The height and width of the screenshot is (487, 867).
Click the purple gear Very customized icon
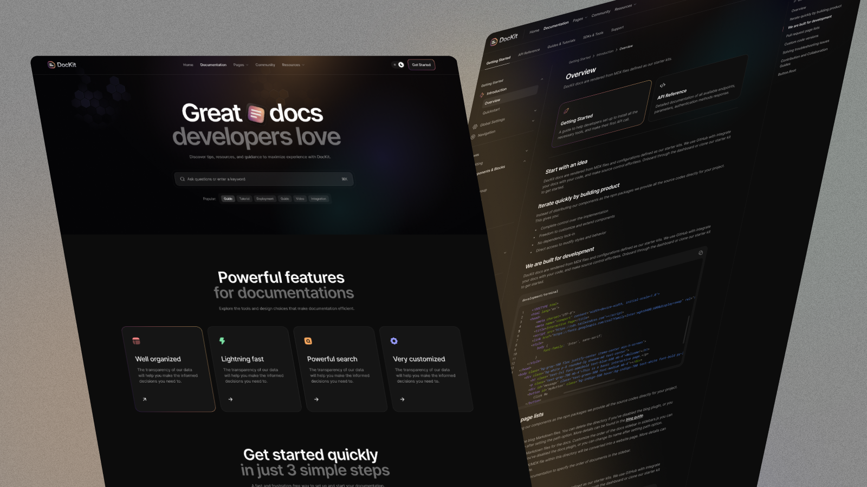click(394, 341)
